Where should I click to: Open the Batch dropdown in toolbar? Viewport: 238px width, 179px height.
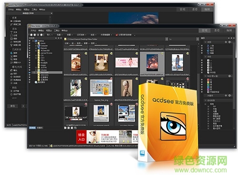point(59,35)
